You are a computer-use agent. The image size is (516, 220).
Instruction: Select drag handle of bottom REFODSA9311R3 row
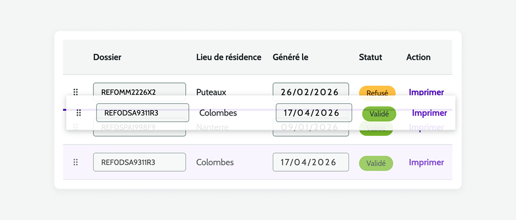75,162
